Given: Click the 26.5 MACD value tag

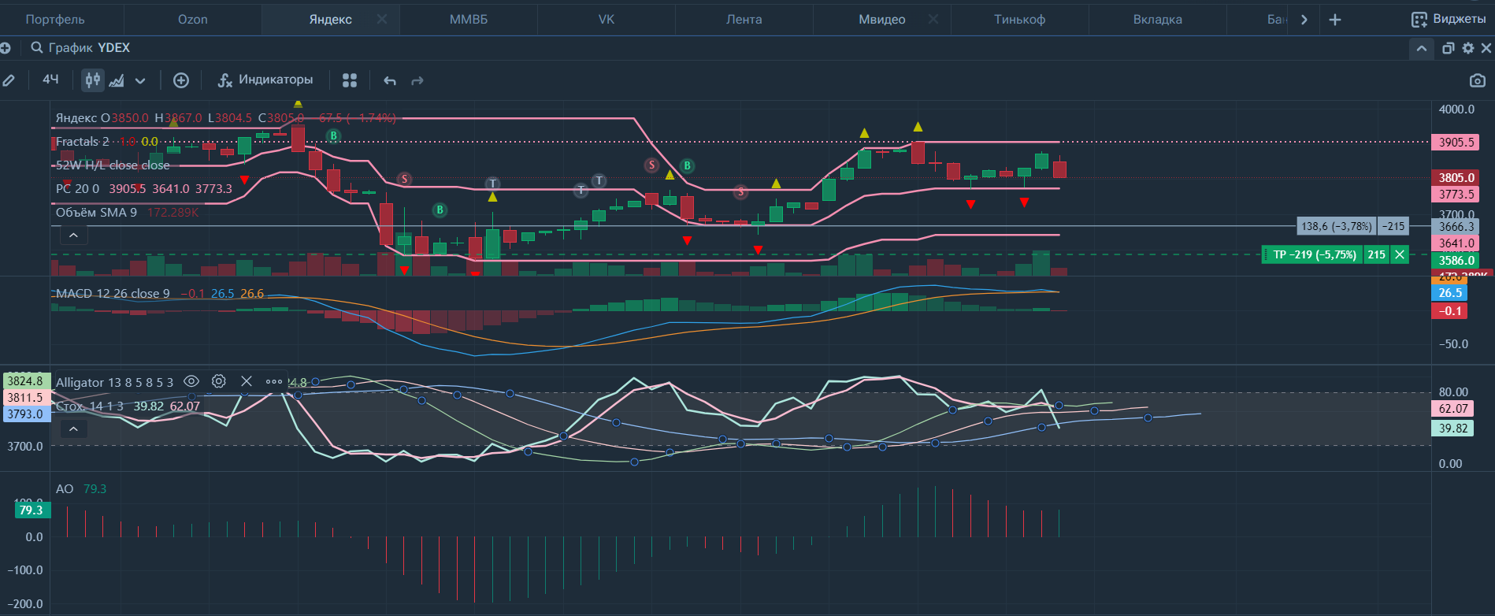Looking at the screenshot, I should 1449,293.
